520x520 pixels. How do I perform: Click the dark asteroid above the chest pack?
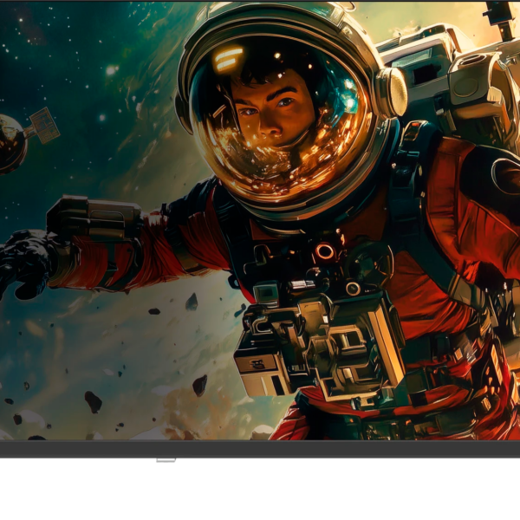[192, 302]
